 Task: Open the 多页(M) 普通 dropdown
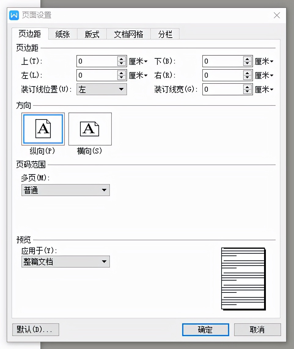(66, 190)
